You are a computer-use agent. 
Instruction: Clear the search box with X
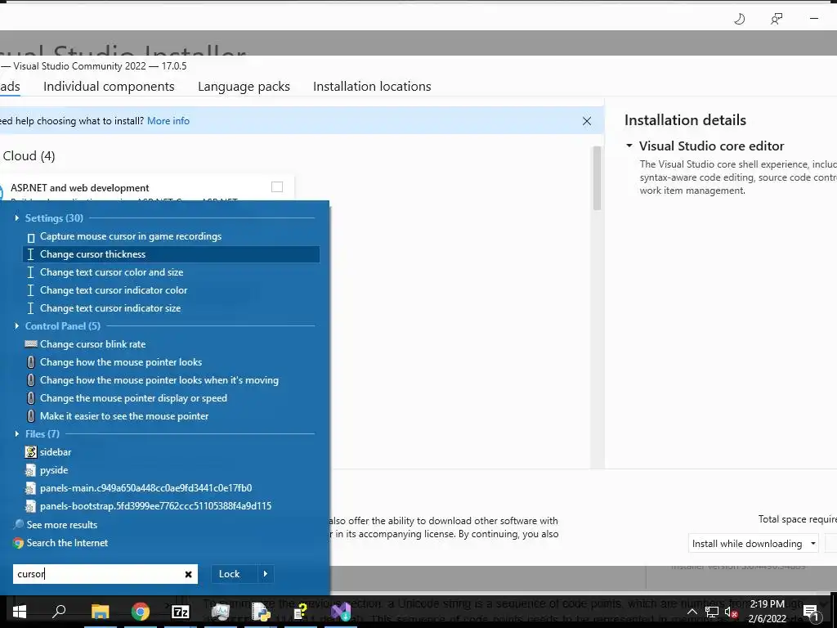[189, 574]
